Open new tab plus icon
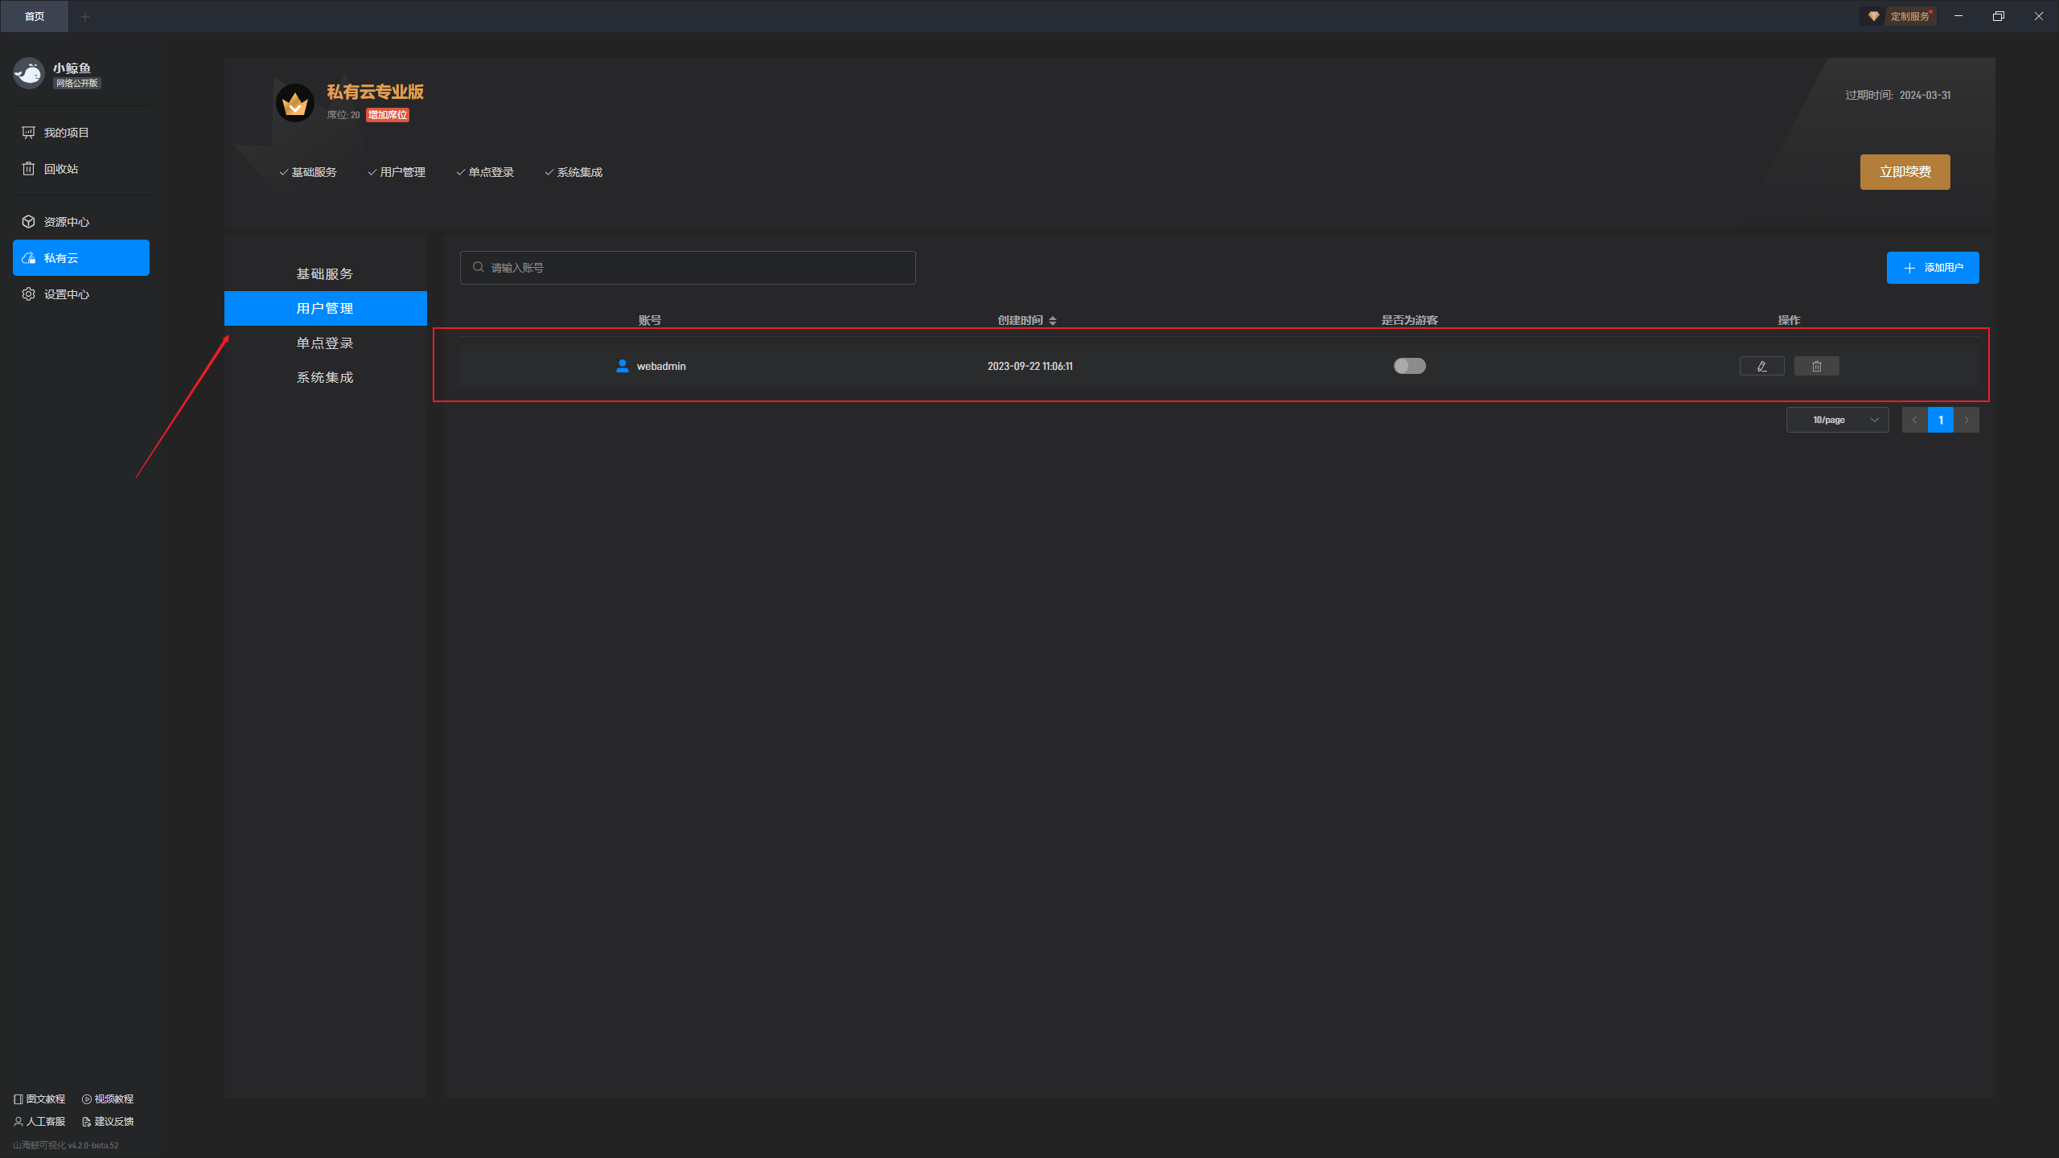 [85, 16]
